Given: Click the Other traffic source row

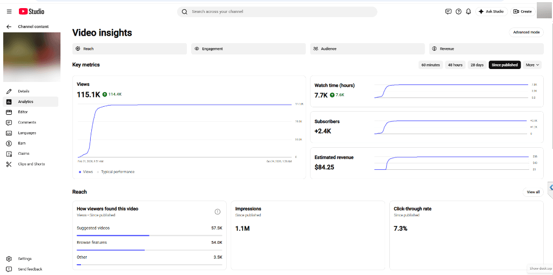Looking at the screenshot, I should pos(150,260).
